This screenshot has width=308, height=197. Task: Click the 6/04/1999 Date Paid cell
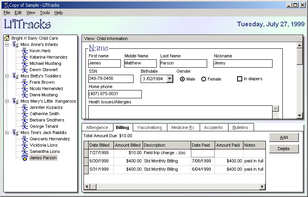coord(203,169)
